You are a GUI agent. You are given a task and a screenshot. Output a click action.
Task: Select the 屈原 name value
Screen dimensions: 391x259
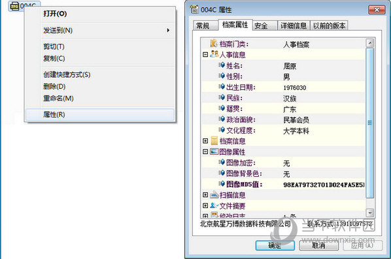[290, 66]
